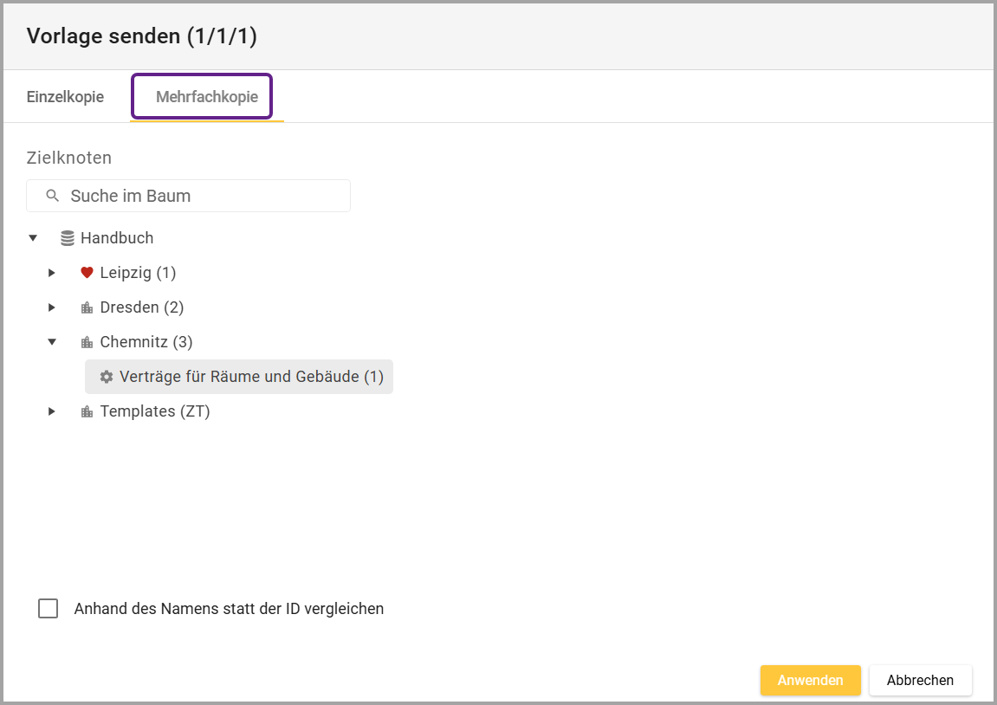Switch to the Einzelkopie tab
This screenshot has height=705, width=997.
65,97
